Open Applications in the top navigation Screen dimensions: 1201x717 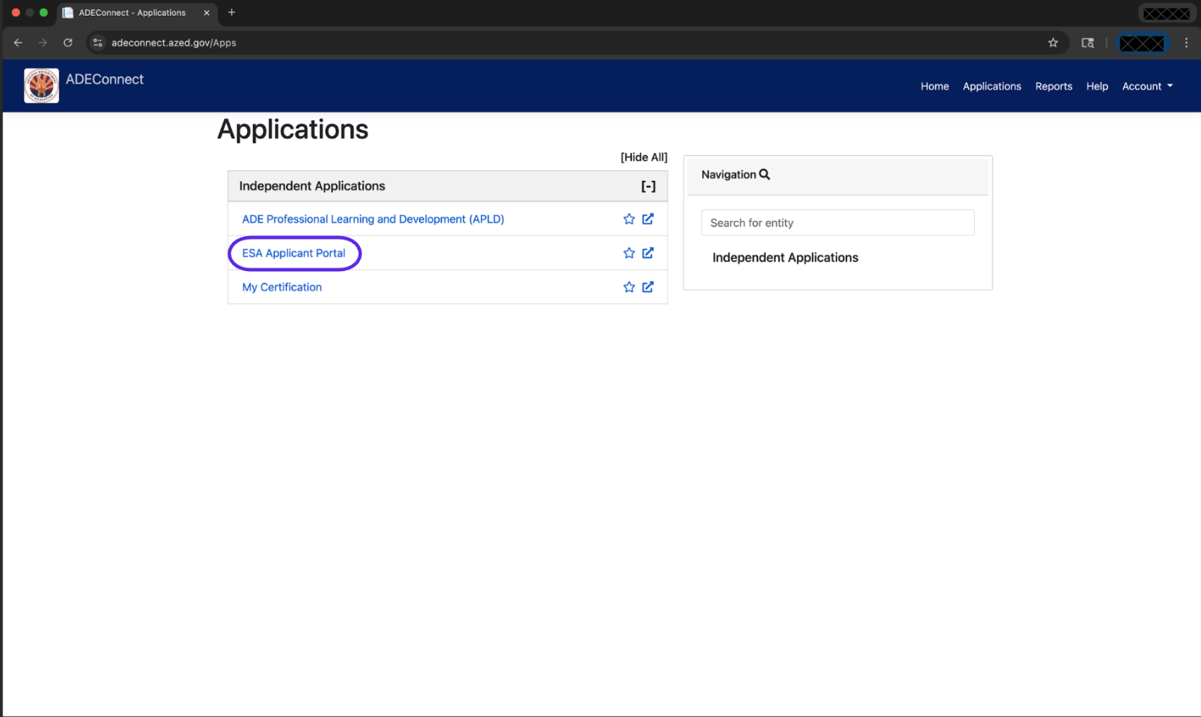coord(992,86)
